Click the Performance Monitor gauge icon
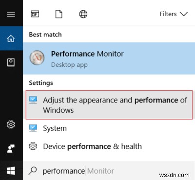Viewport: 195px width, 180px height. click(x=37, y=58)
